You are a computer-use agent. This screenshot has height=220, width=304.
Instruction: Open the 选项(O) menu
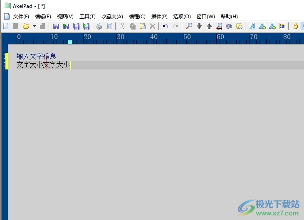(x=182, y=17)
